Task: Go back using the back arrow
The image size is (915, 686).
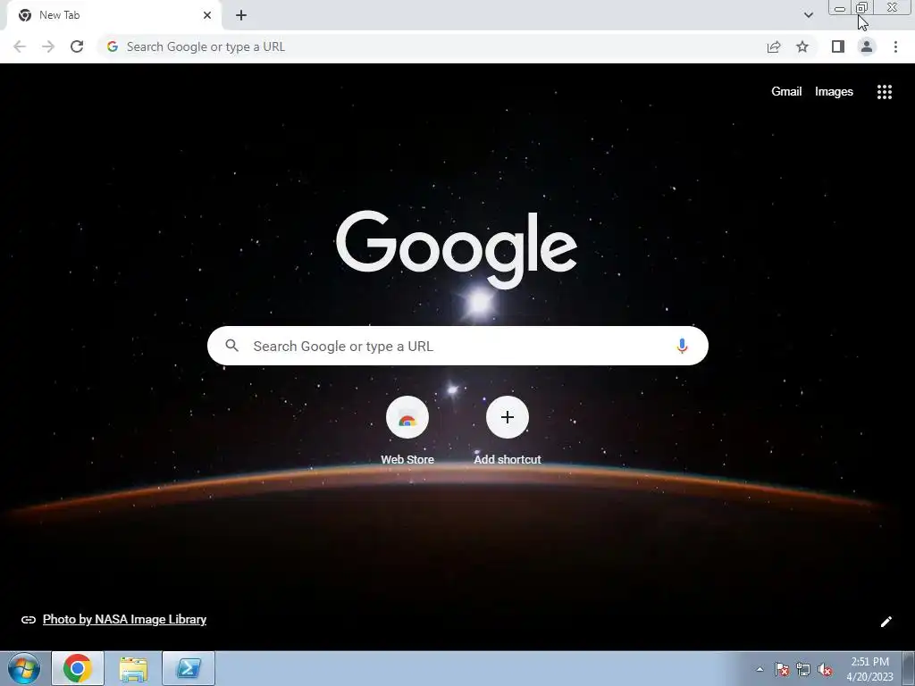Action: pyautogui.click(x=20, y=46)
